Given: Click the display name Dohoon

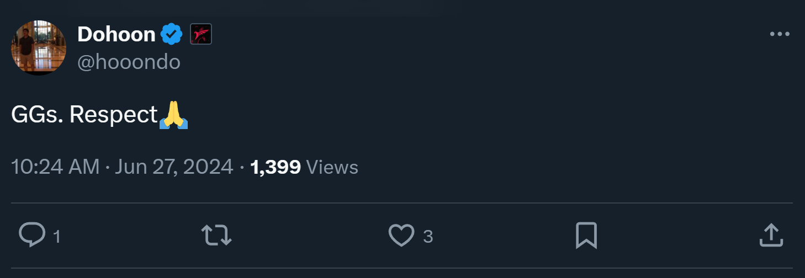Looking at the screenshot, I should (116, 35).
